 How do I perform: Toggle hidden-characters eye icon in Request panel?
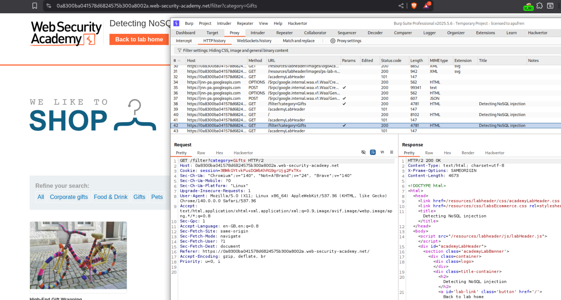[x=363, y=152]
